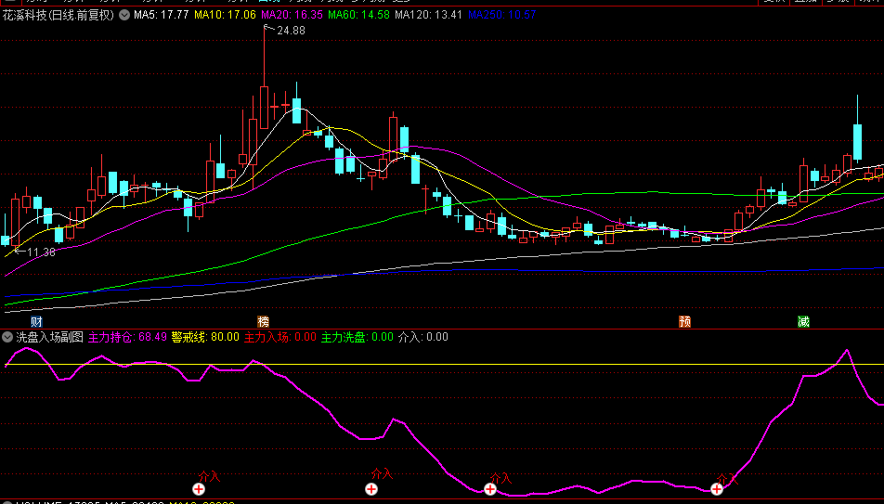The height and width of the screenshot is (504, 884).
Task: Click the 24.88 peak price label
Action: 291,31
